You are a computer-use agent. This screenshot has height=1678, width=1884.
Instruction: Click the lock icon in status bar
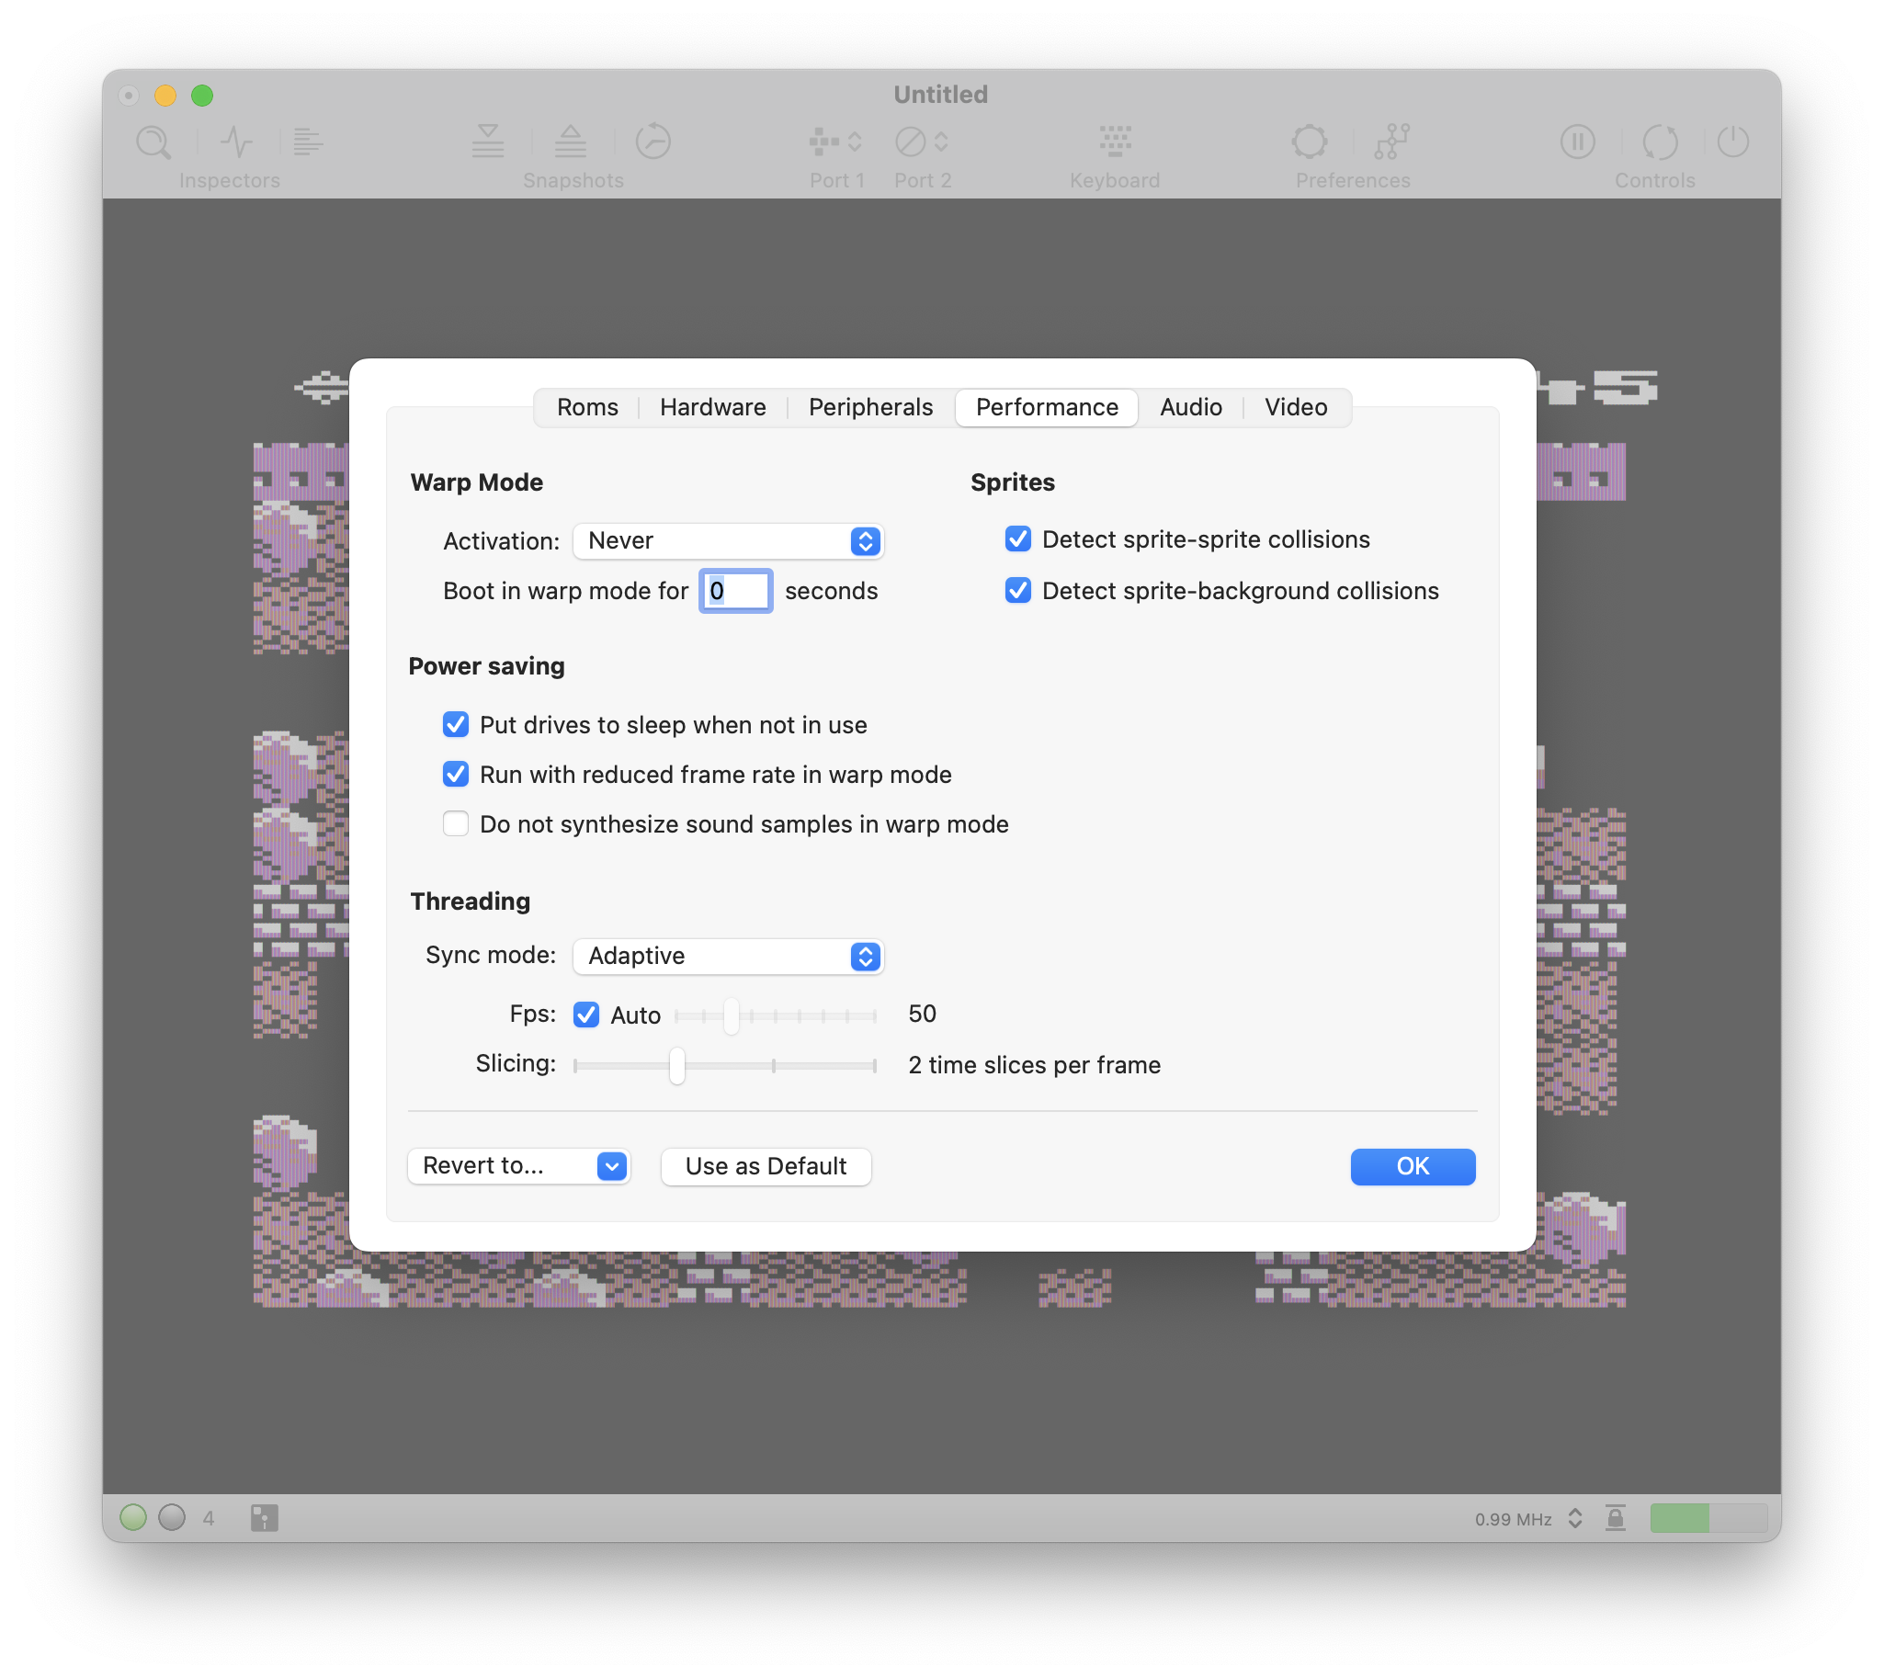tap(1615, 1517)
